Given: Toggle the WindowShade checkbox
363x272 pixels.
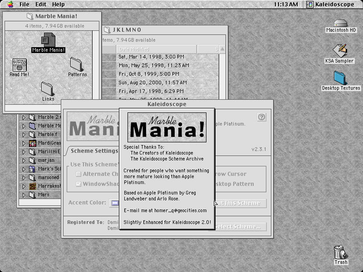Looking at the screenshot, I should (78, 184).
